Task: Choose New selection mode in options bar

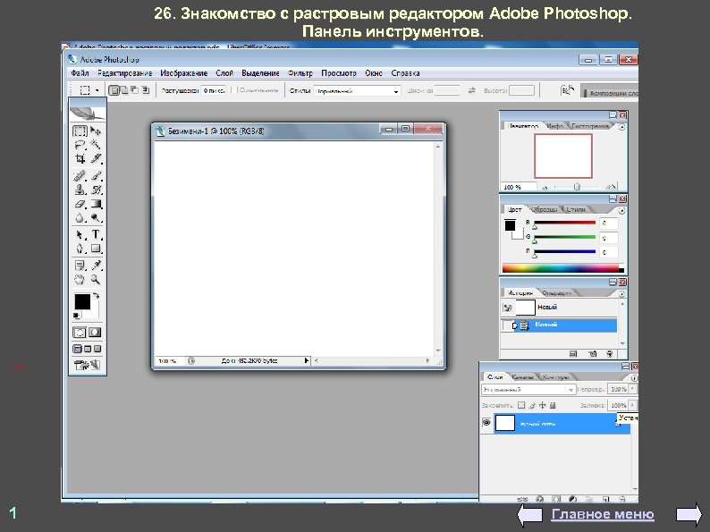Action: point(114,90)
